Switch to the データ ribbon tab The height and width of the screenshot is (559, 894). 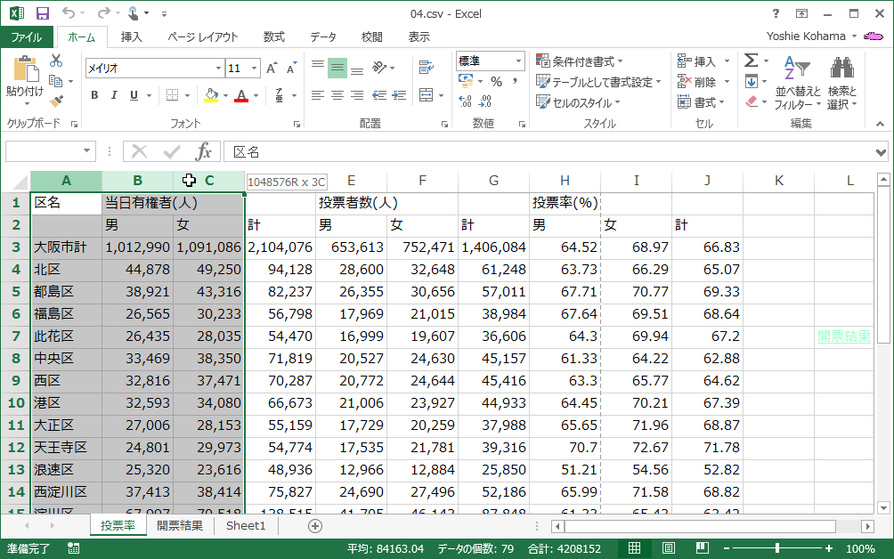[322, 37]
